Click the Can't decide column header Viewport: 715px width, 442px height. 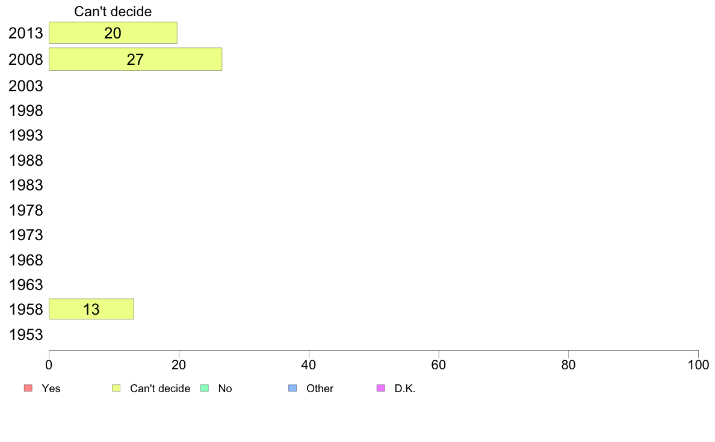tap(113, 11)
